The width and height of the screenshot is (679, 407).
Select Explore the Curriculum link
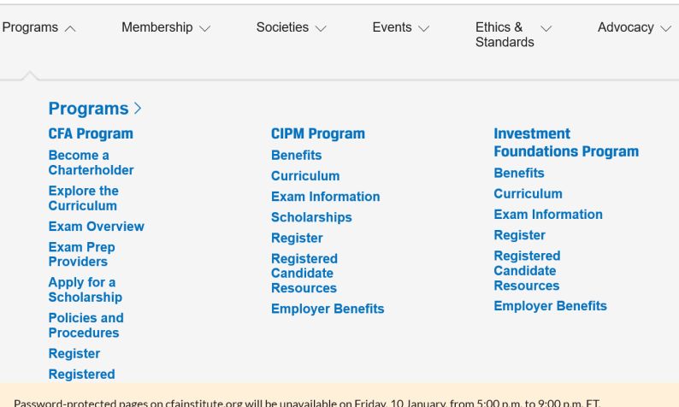tap(84, 198)
